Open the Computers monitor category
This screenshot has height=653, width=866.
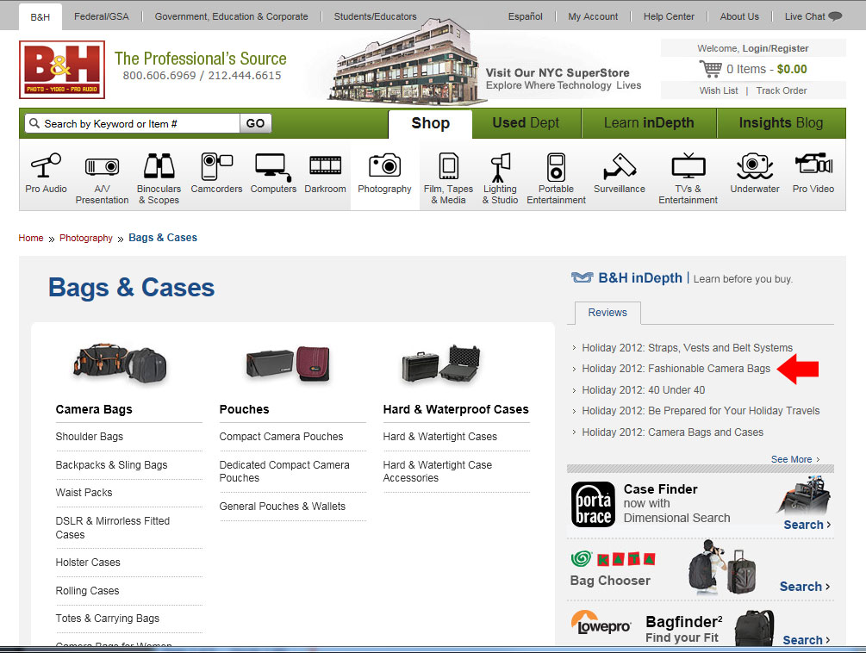pos(273,173)
